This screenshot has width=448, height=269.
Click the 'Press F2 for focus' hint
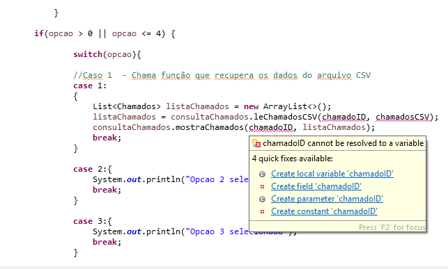click(x=392, y=227)
